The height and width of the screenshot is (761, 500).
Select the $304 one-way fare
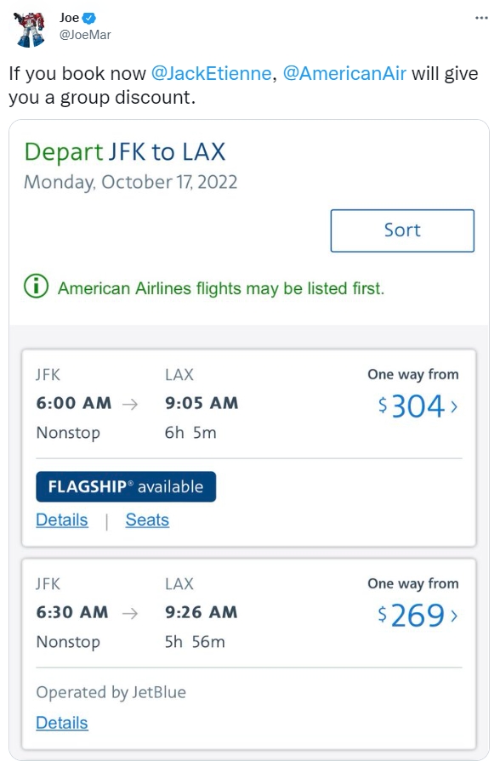click(418, 406)
